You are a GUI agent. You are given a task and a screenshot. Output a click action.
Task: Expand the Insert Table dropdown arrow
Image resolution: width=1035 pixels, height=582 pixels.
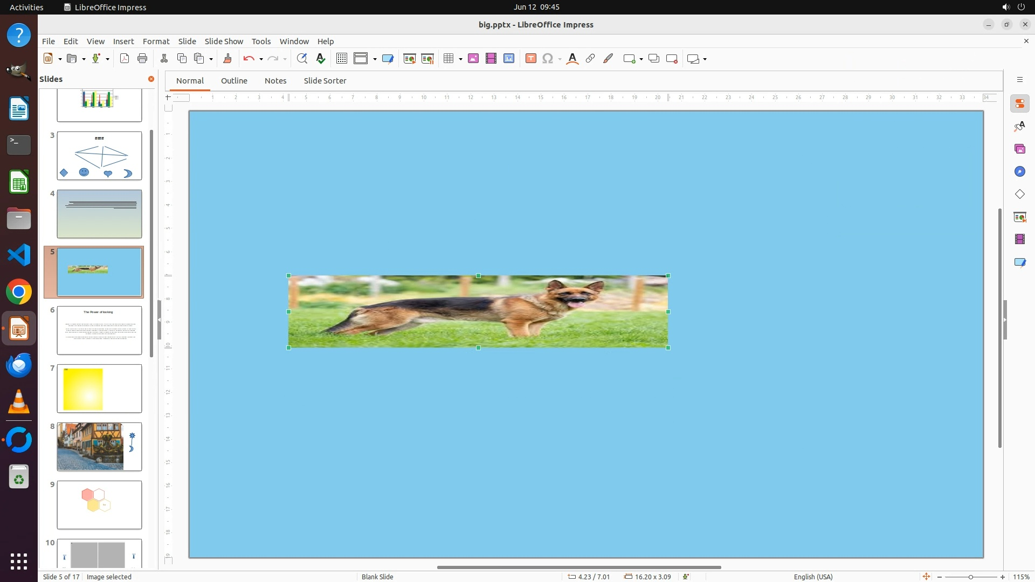coord(460,59)
